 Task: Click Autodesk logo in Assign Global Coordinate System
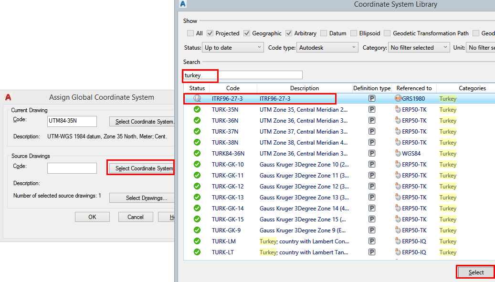click(8, 97)
